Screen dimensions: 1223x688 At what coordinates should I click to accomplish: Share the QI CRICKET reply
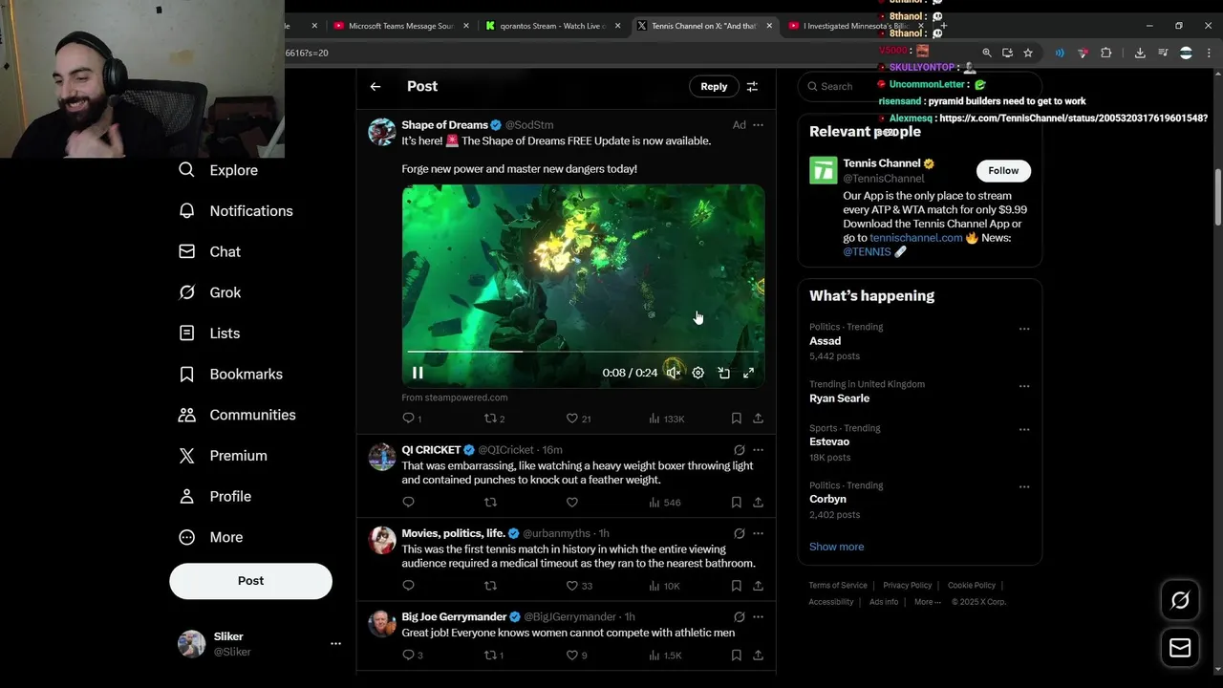pyautogui.click(x=758, y=503)
